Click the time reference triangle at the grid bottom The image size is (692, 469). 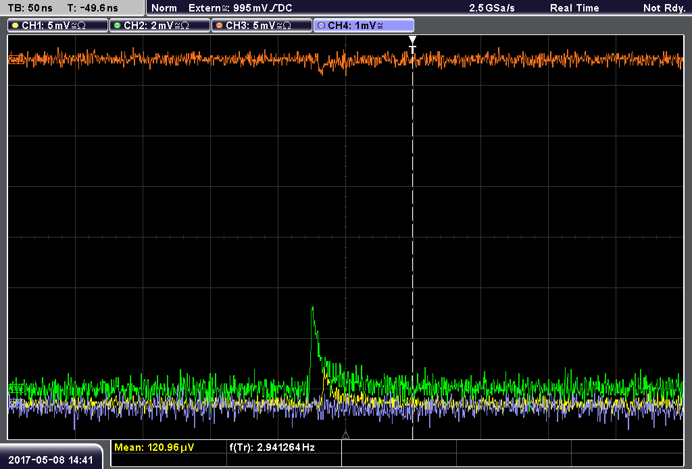pyautogui.click(x=345, y=435)
